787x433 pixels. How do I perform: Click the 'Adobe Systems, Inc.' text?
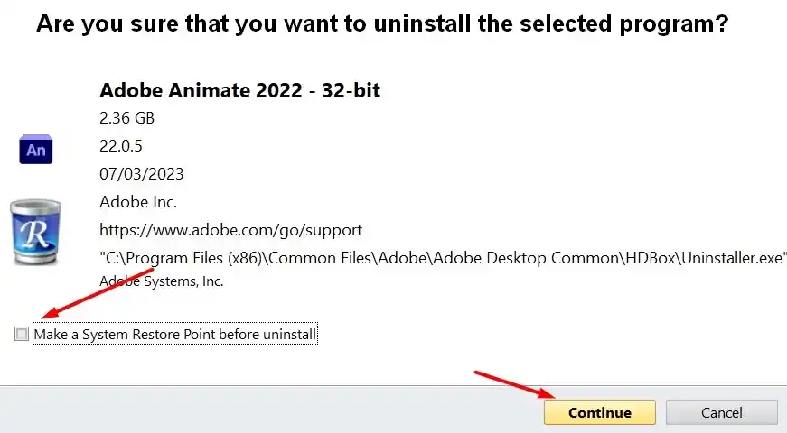161,281
